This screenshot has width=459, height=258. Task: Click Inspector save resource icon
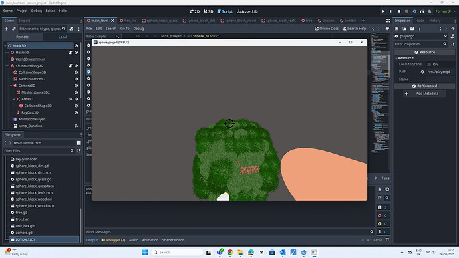pyautogui.click(x=412, y=29)
